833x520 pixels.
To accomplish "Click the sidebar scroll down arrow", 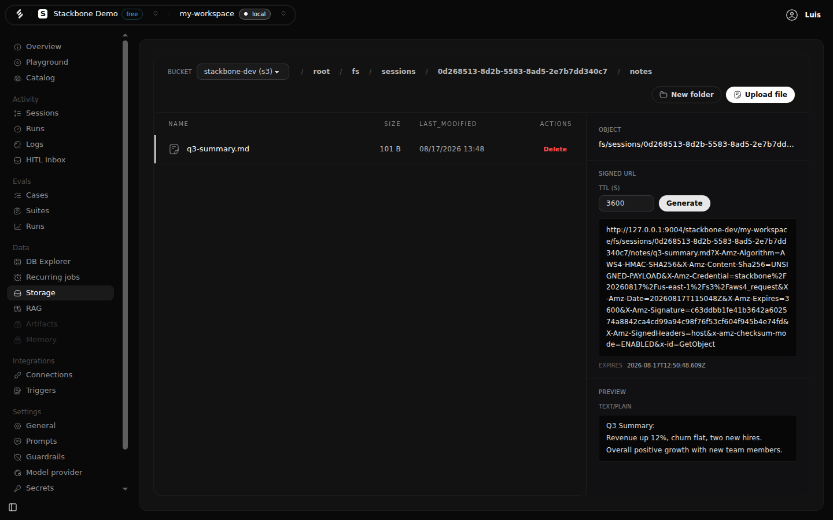I will 125,489.
